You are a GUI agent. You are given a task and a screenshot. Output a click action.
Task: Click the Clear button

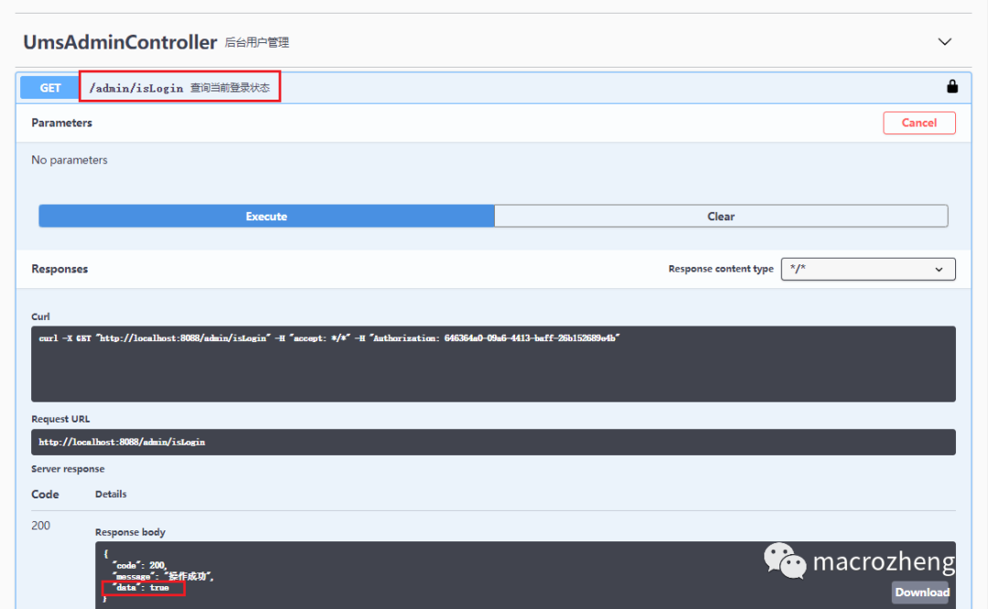click(x=721, y=216)
